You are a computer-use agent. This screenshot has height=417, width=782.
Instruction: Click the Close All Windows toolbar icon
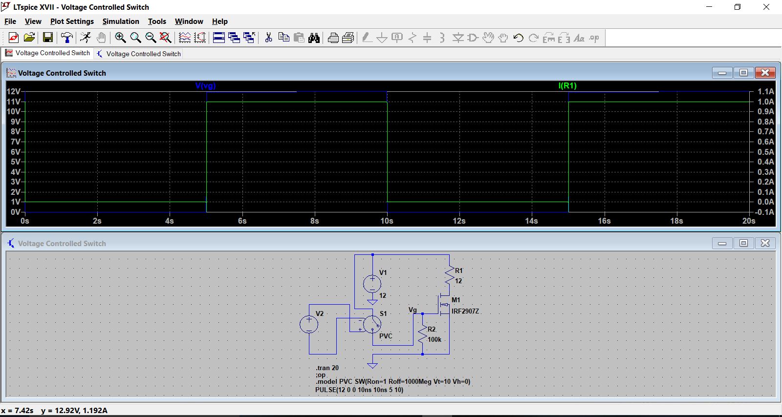(249, 38)
